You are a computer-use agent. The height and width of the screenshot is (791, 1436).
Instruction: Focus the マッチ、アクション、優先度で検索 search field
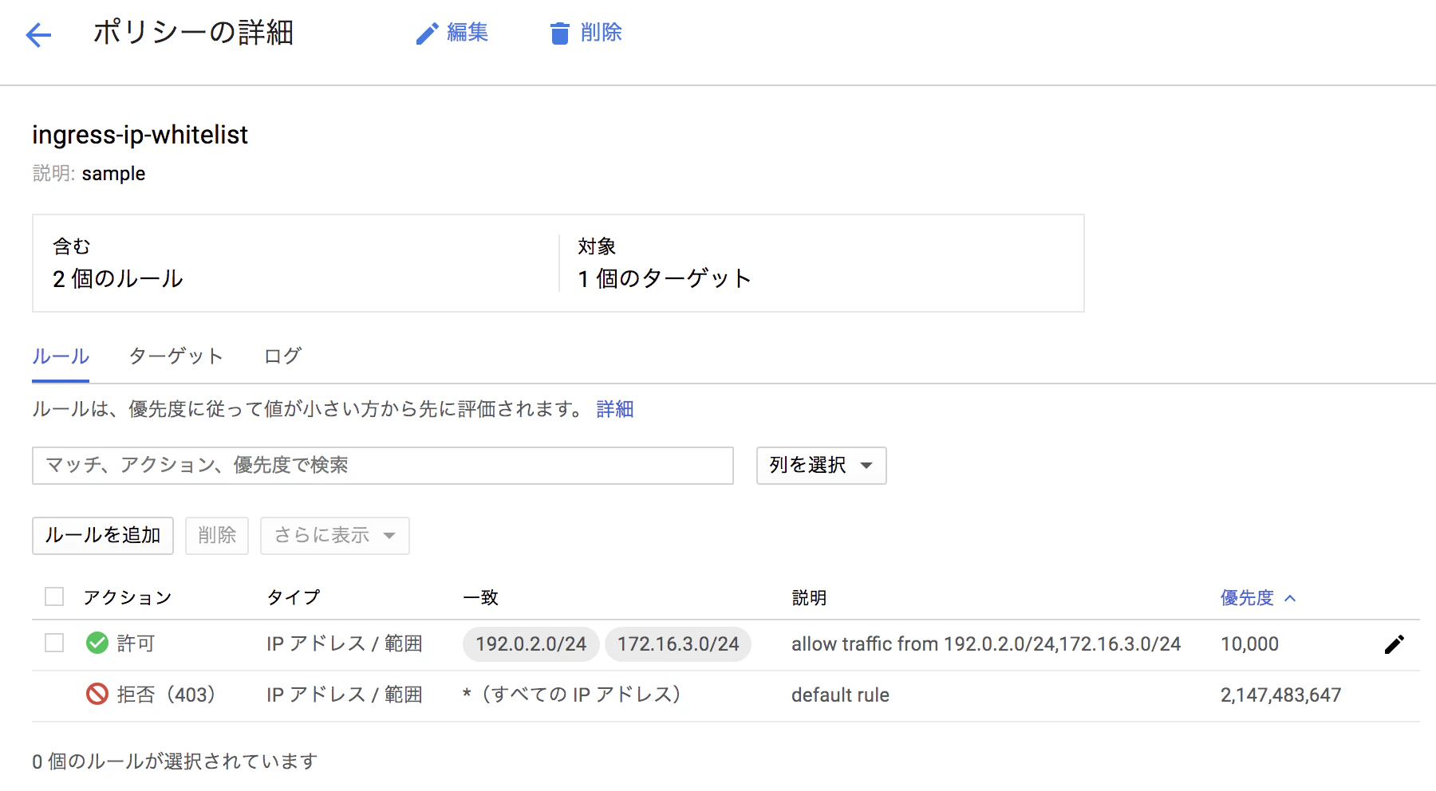[x=383, y=466]
